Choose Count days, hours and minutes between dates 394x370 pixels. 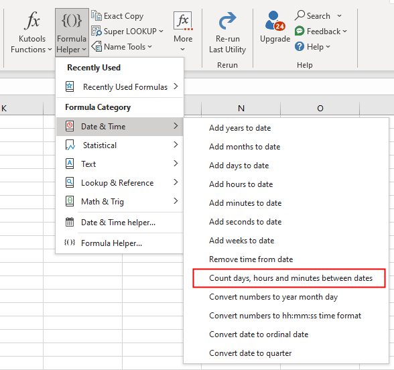pos(291,278)
